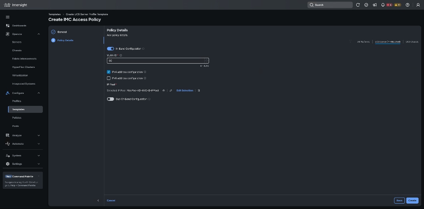Collapse the Configure section chevron
Image resolution: width=424 pixels, height=209 pixels.
(x=39, y=93)
